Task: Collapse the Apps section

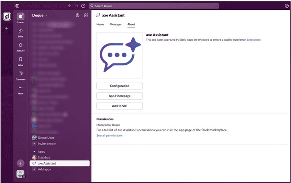Action: point(35,152)
